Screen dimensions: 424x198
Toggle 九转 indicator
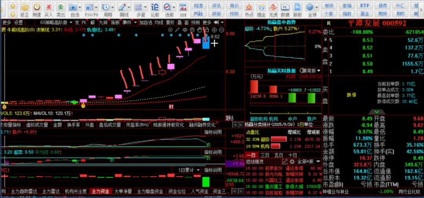click(103, 22)
